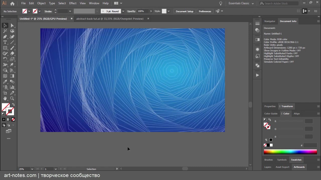The image size is (321, 180).
Task: Open the 25% zoom level dropdown
Action: [x=32, y=169]
